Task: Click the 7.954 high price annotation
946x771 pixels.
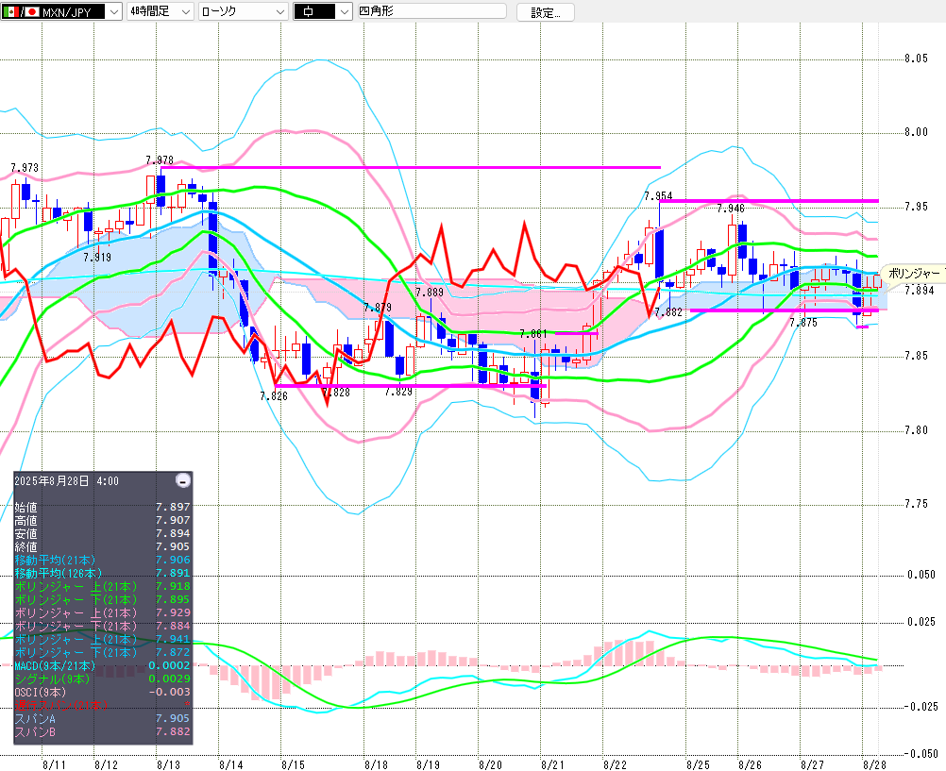Action: click(658, 196)
